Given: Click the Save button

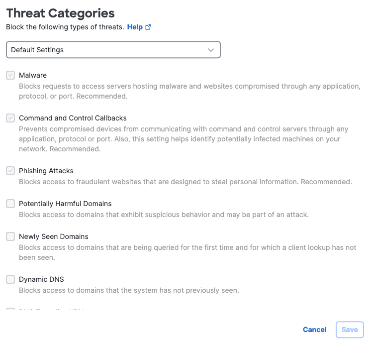Looking at the screenshot, I should click(350, 330).
